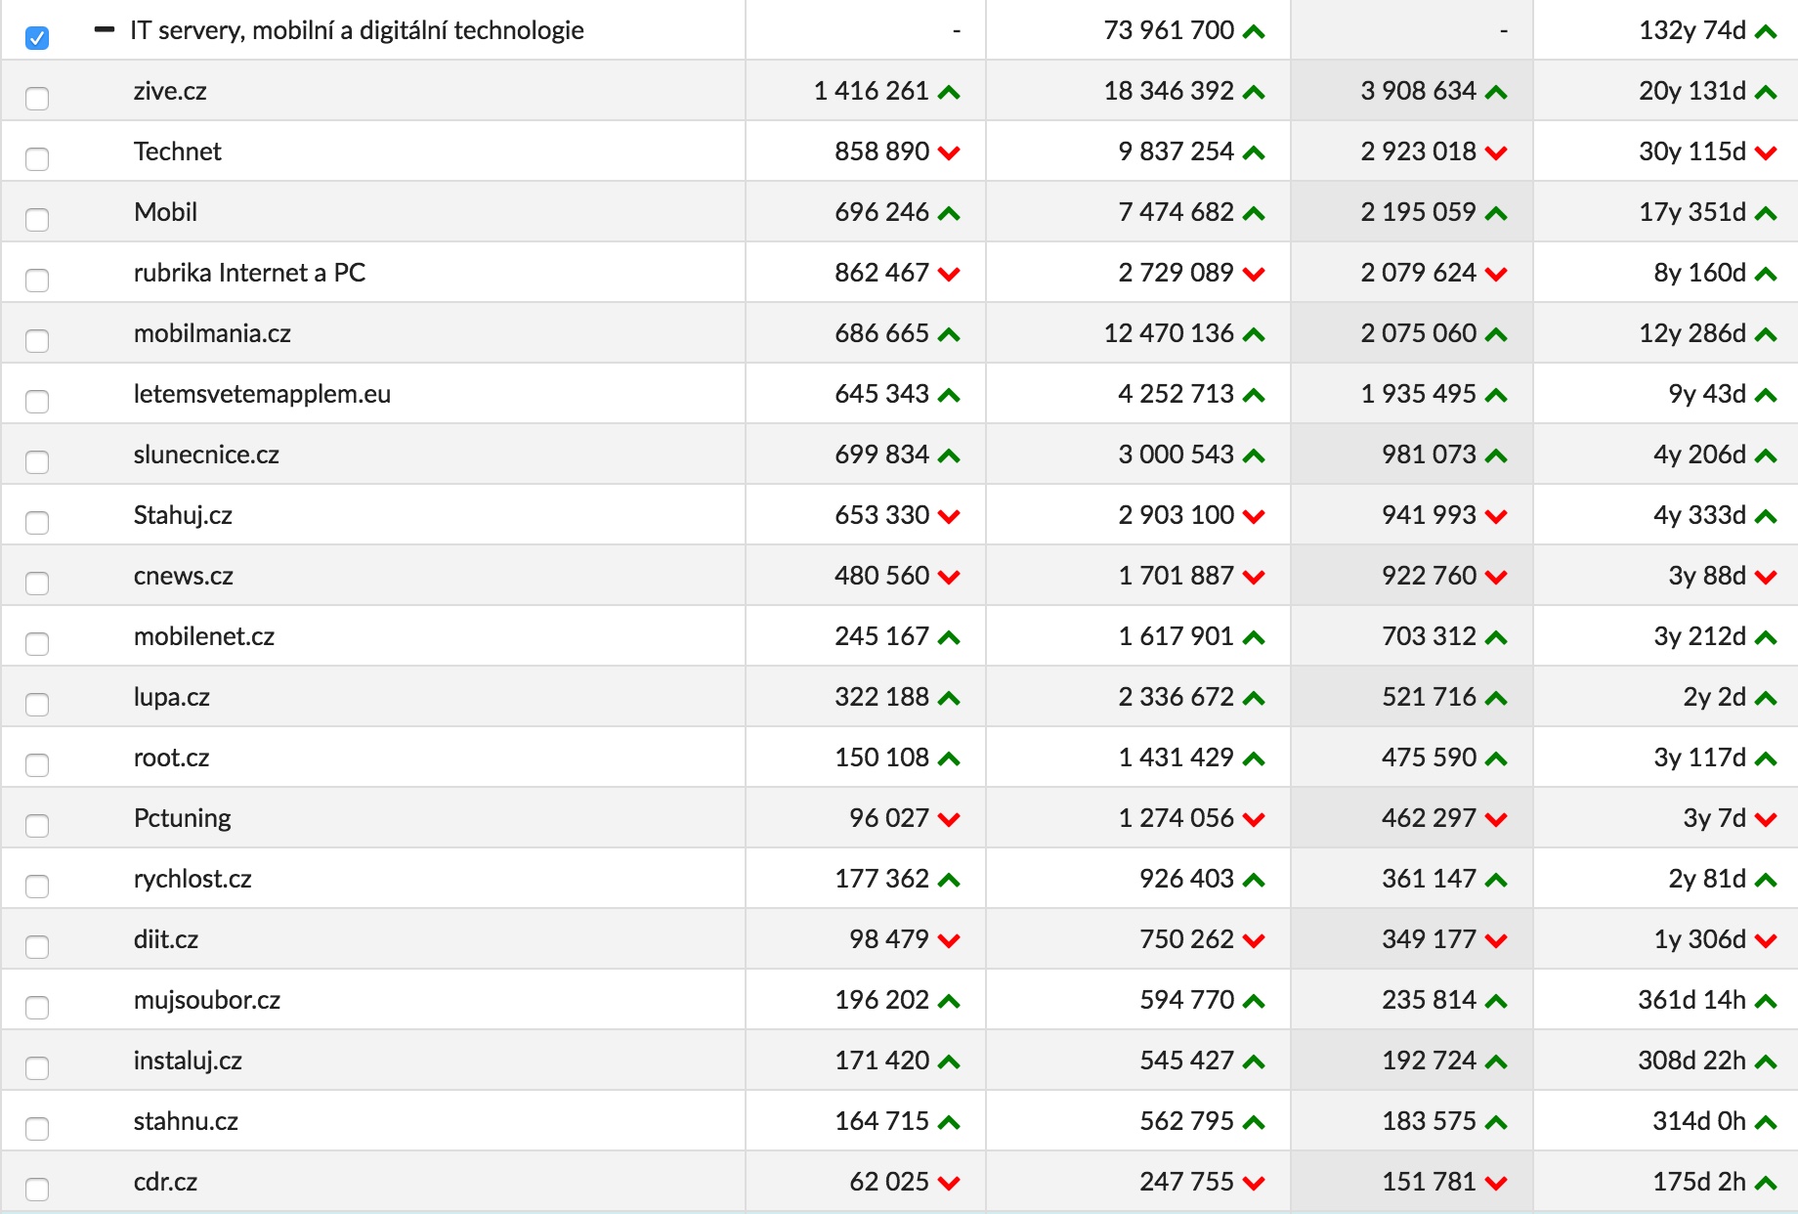The height and width of the screenshot is (1214, 1798).
Task: Click the green up arrow beside 132y 74d
Action: (1766, 32)
